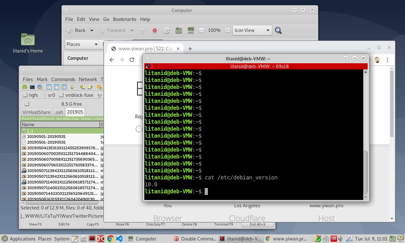Screen dimensions: 405x243
Task: Launch Visual Studio Code from the panel
Action: (119, 239)
